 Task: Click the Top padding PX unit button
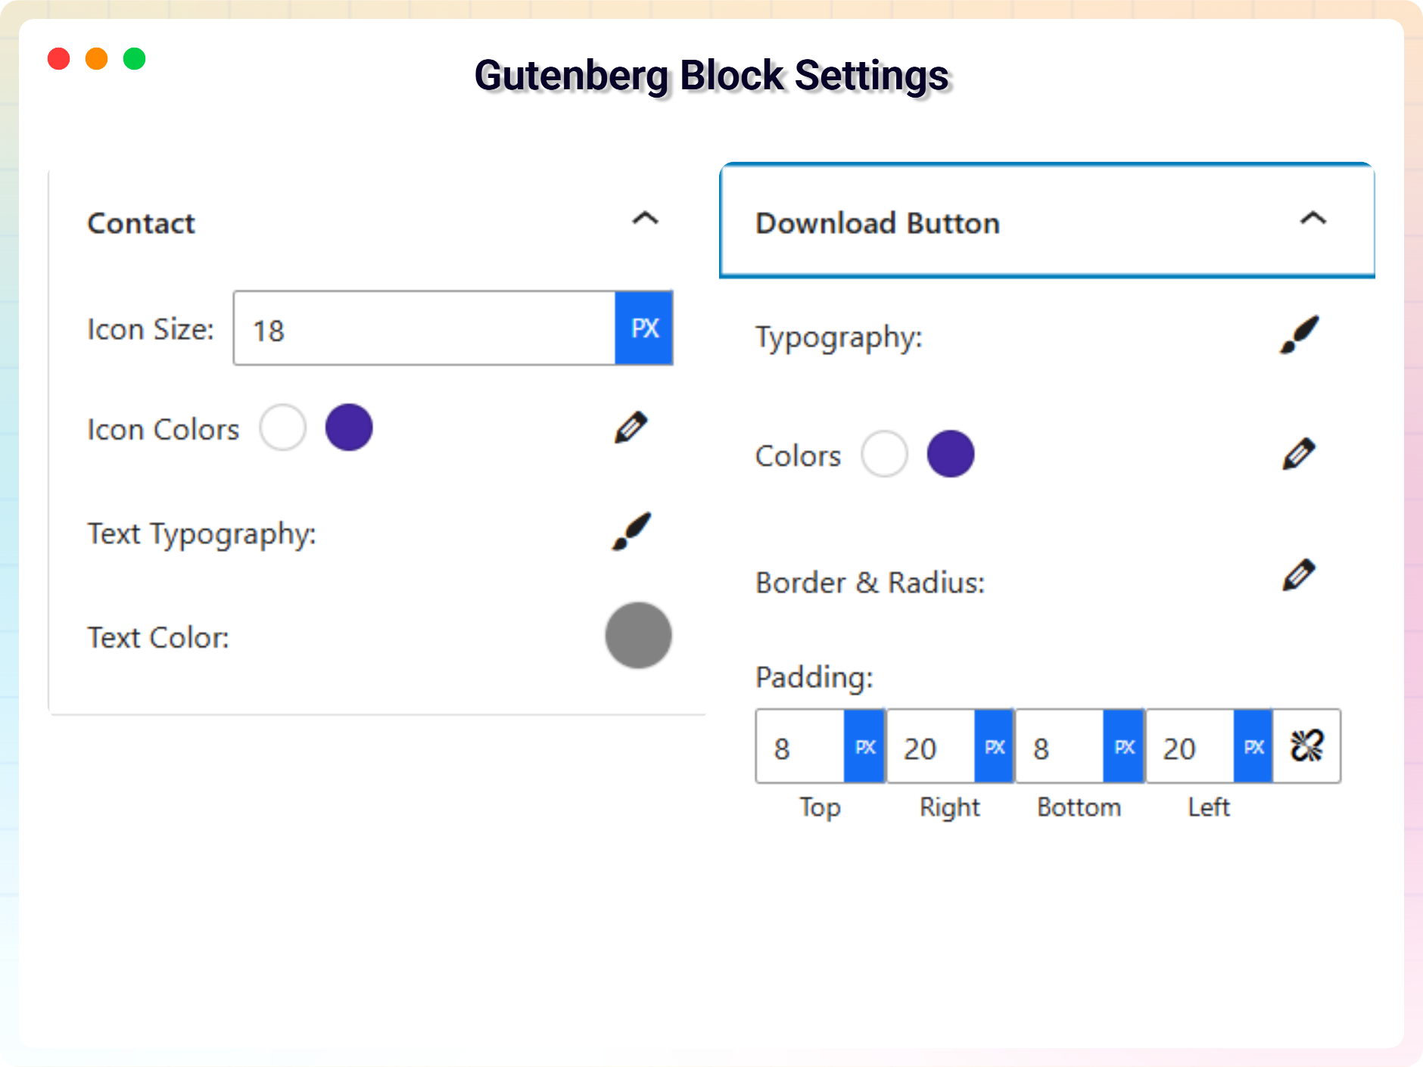[x=864, y=747]
